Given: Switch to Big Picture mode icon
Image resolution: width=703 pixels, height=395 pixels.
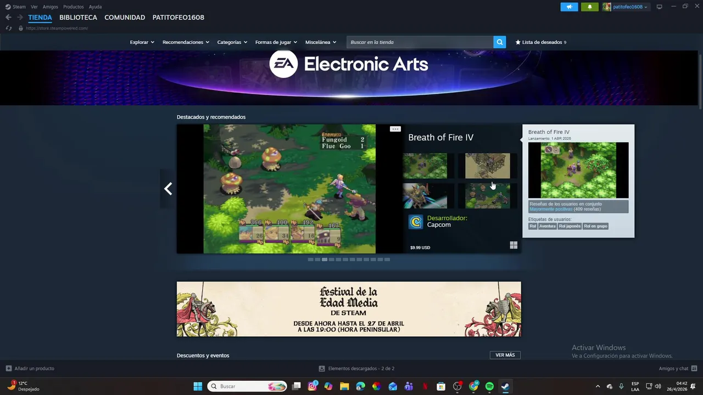Looking at the screenshot, I should coord(660,7).
